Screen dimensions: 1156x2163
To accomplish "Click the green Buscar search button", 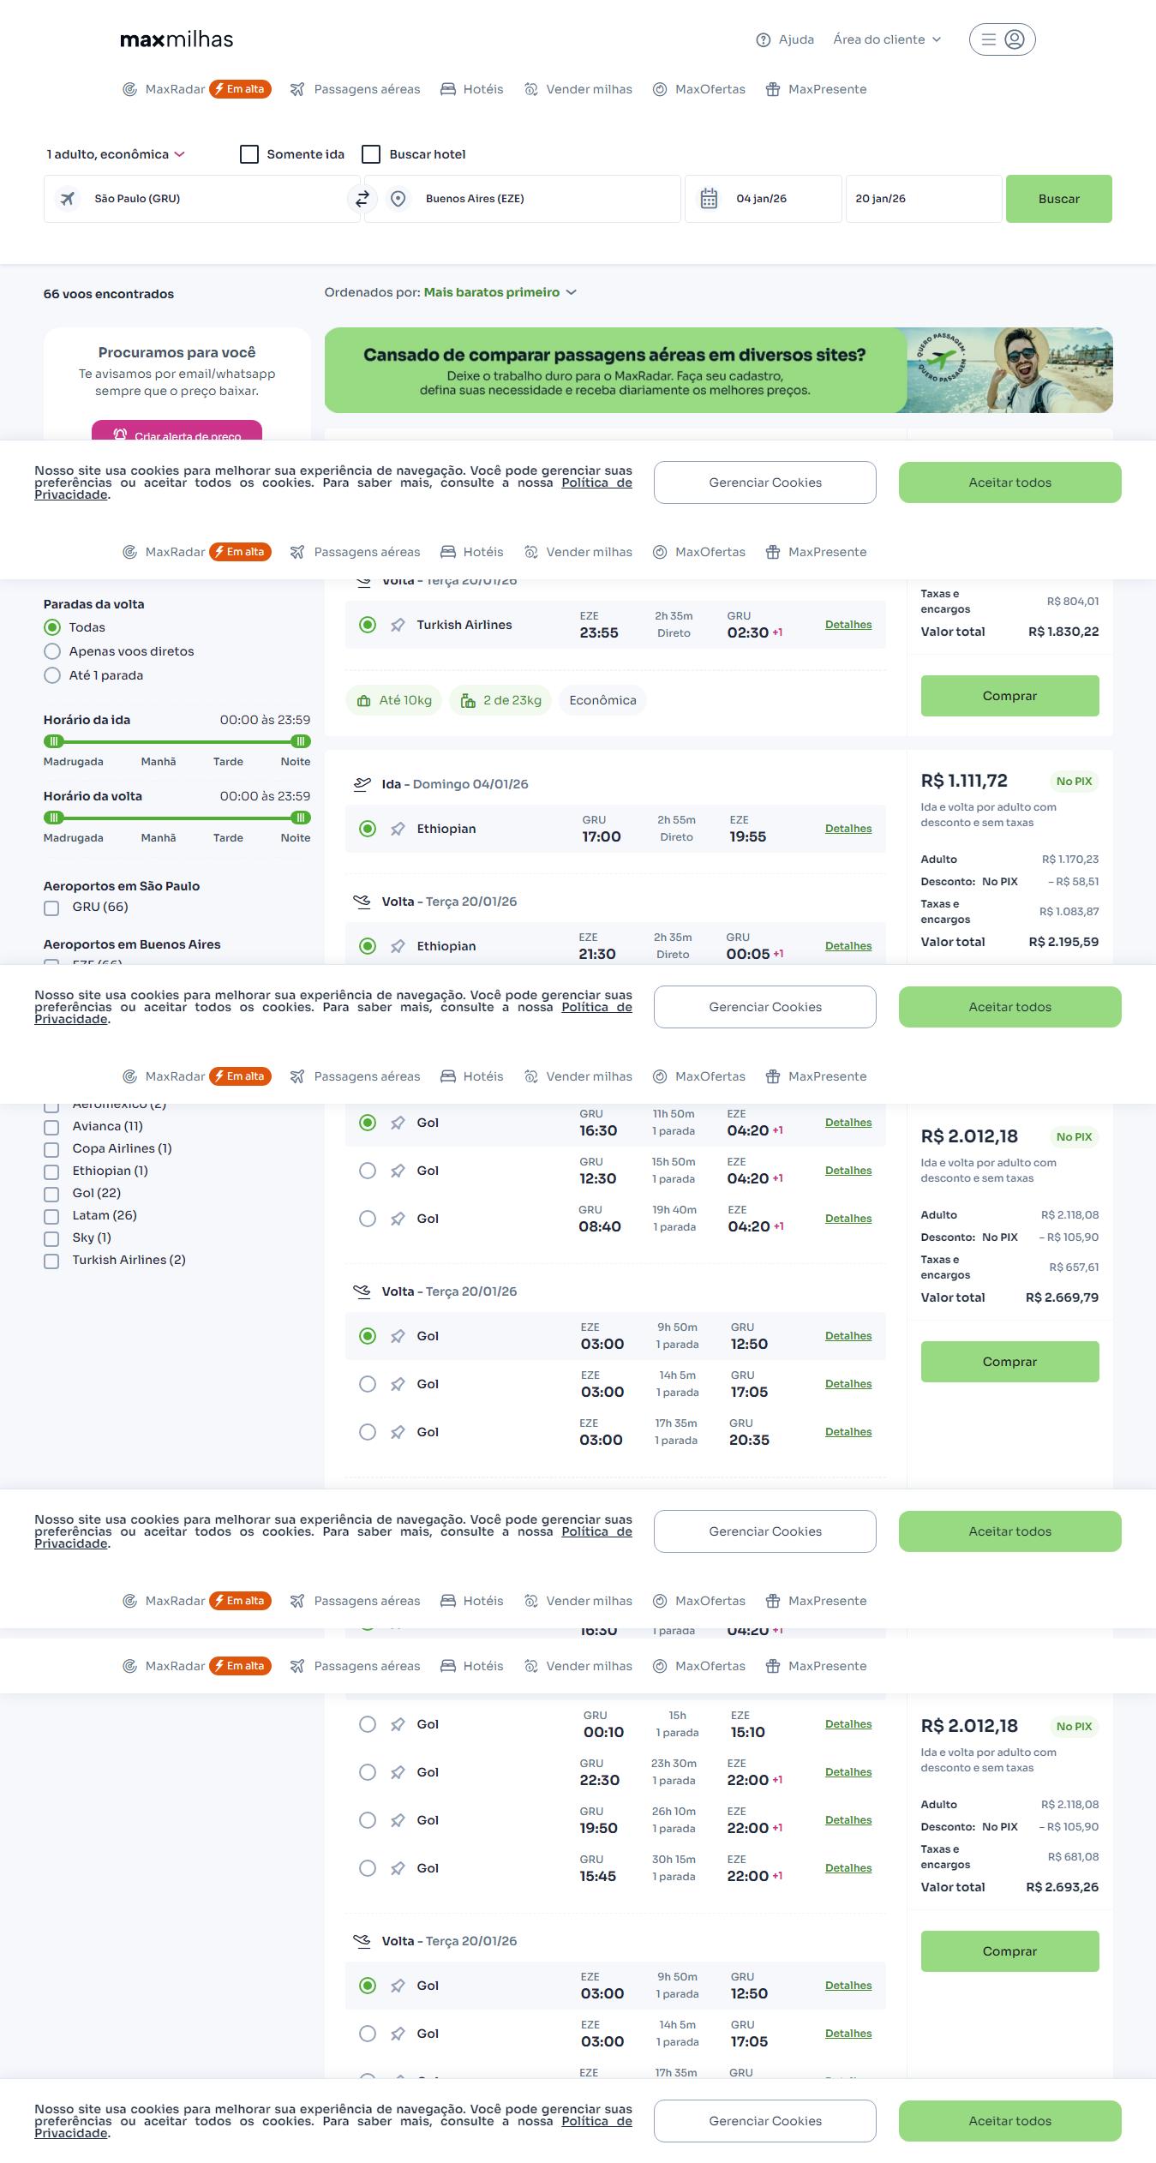I will [1058, 199].
